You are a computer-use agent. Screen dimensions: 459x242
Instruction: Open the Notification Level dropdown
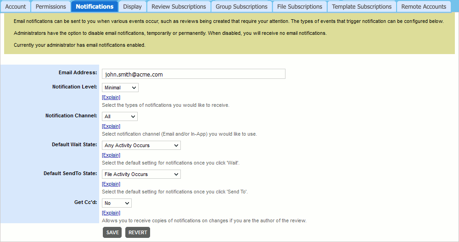point(120,88)
